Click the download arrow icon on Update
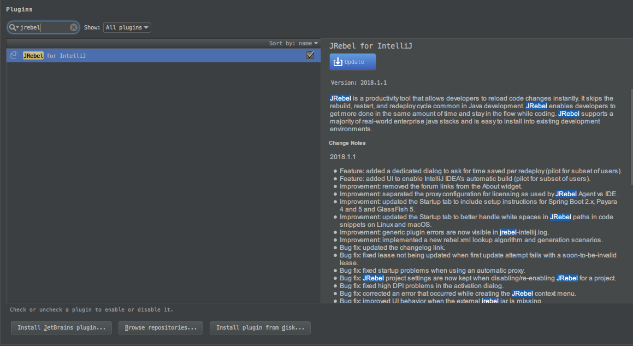The width and height of the screenshot is (633, 346). tap(338, 62)
